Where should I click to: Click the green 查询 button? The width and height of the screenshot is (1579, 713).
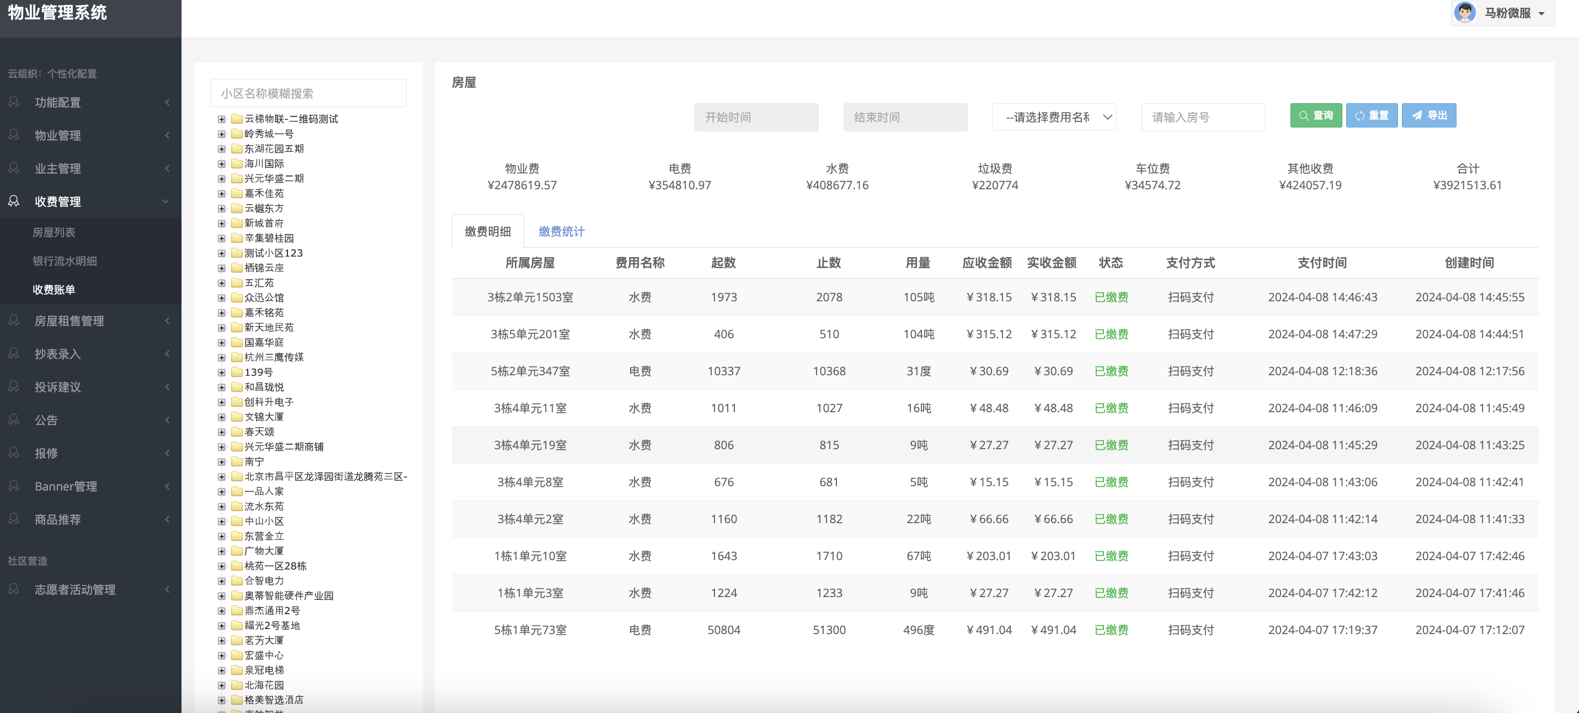click(1315, 115)
